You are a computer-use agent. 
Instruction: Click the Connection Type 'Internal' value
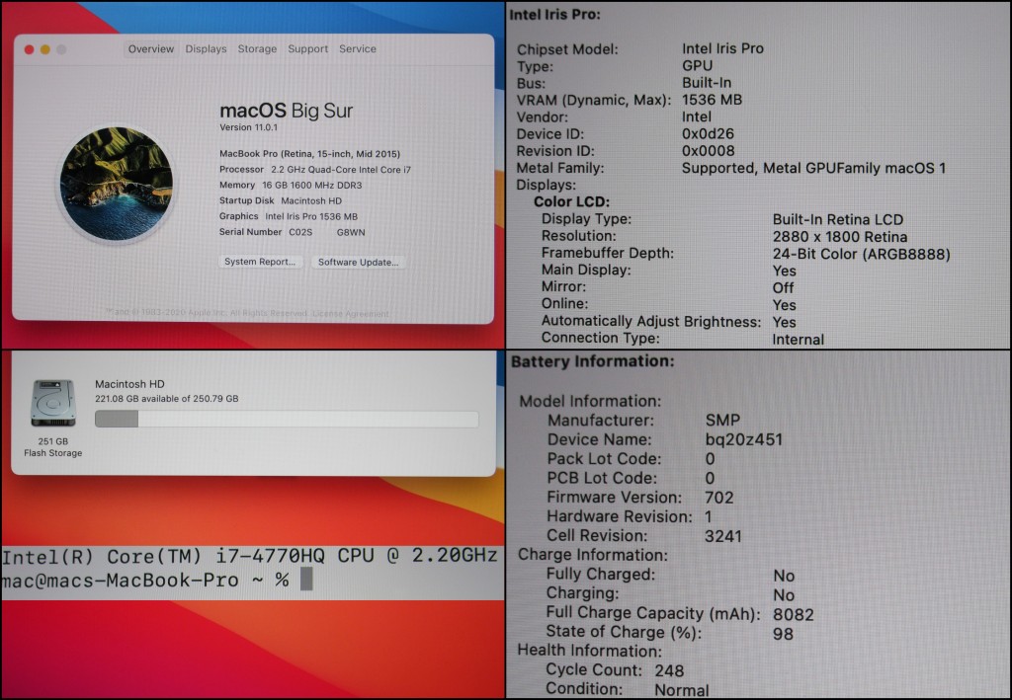798,340
